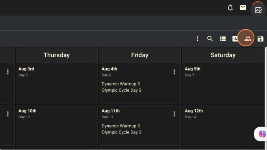
Task: Open the bar chart analytics icon
Action: coord(235,39)
